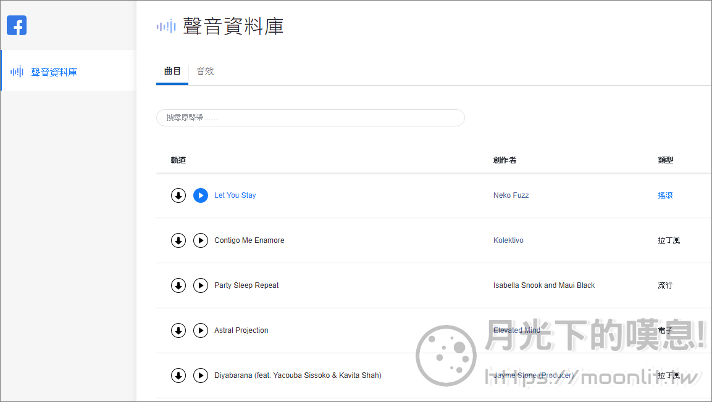Image resolution: width=712 pixels, height=402 pixels.
Task: Click the Kolektivo creator link
Action: [x=508, y=240]
